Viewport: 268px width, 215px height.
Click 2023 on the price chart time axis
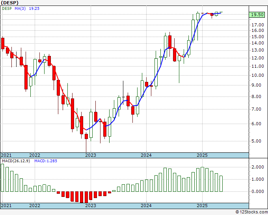pyautogui.click(x=91, y=155)
